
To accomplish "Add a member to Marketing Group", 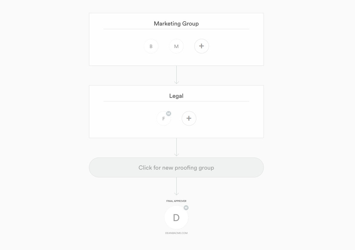I will click(x=201, y=46).
